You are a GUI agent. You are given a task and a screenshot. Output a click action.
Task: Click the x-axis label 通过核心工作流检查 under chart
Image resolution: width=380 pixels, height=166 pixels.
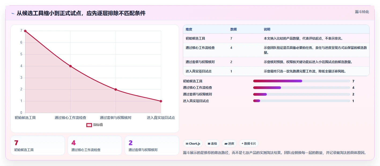[x=71, y=118]
